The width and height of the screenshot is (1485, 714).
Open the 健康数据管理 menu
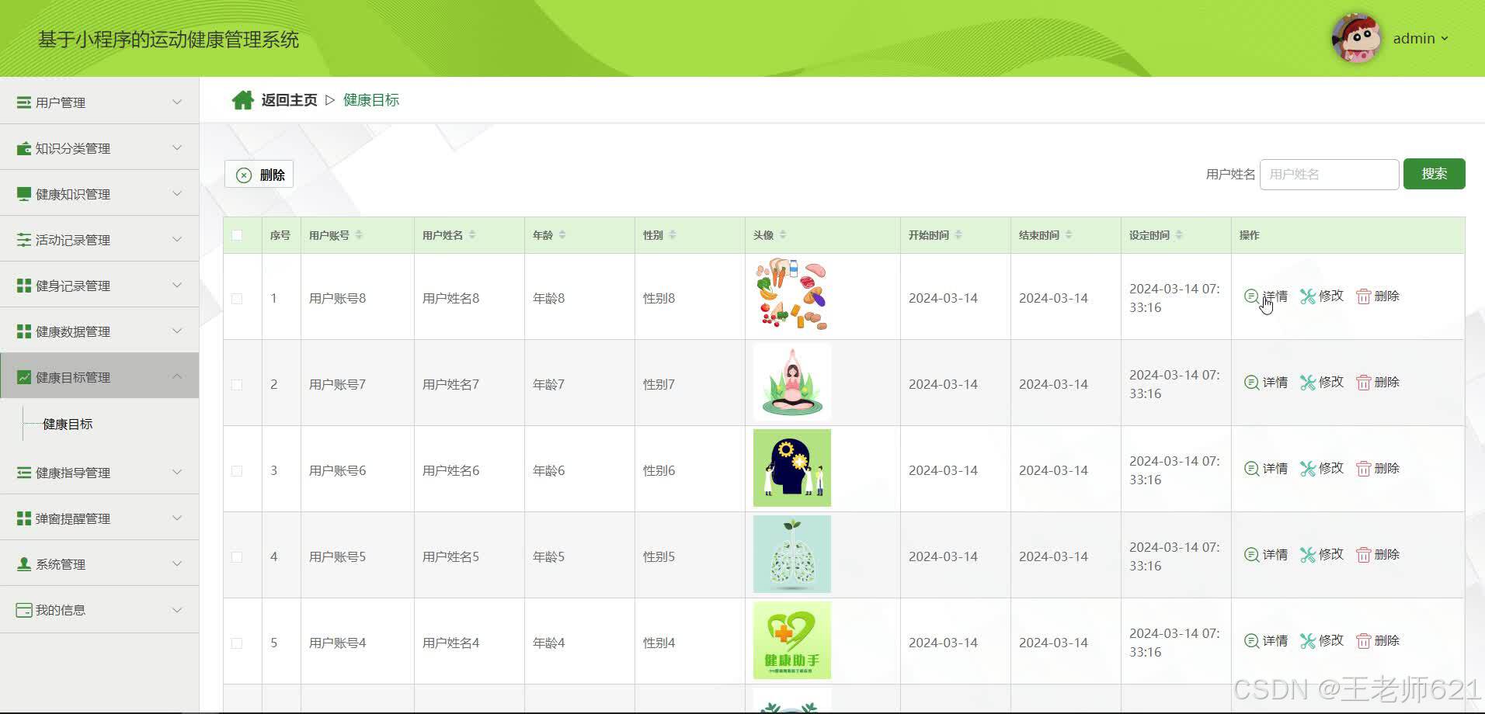99,331
